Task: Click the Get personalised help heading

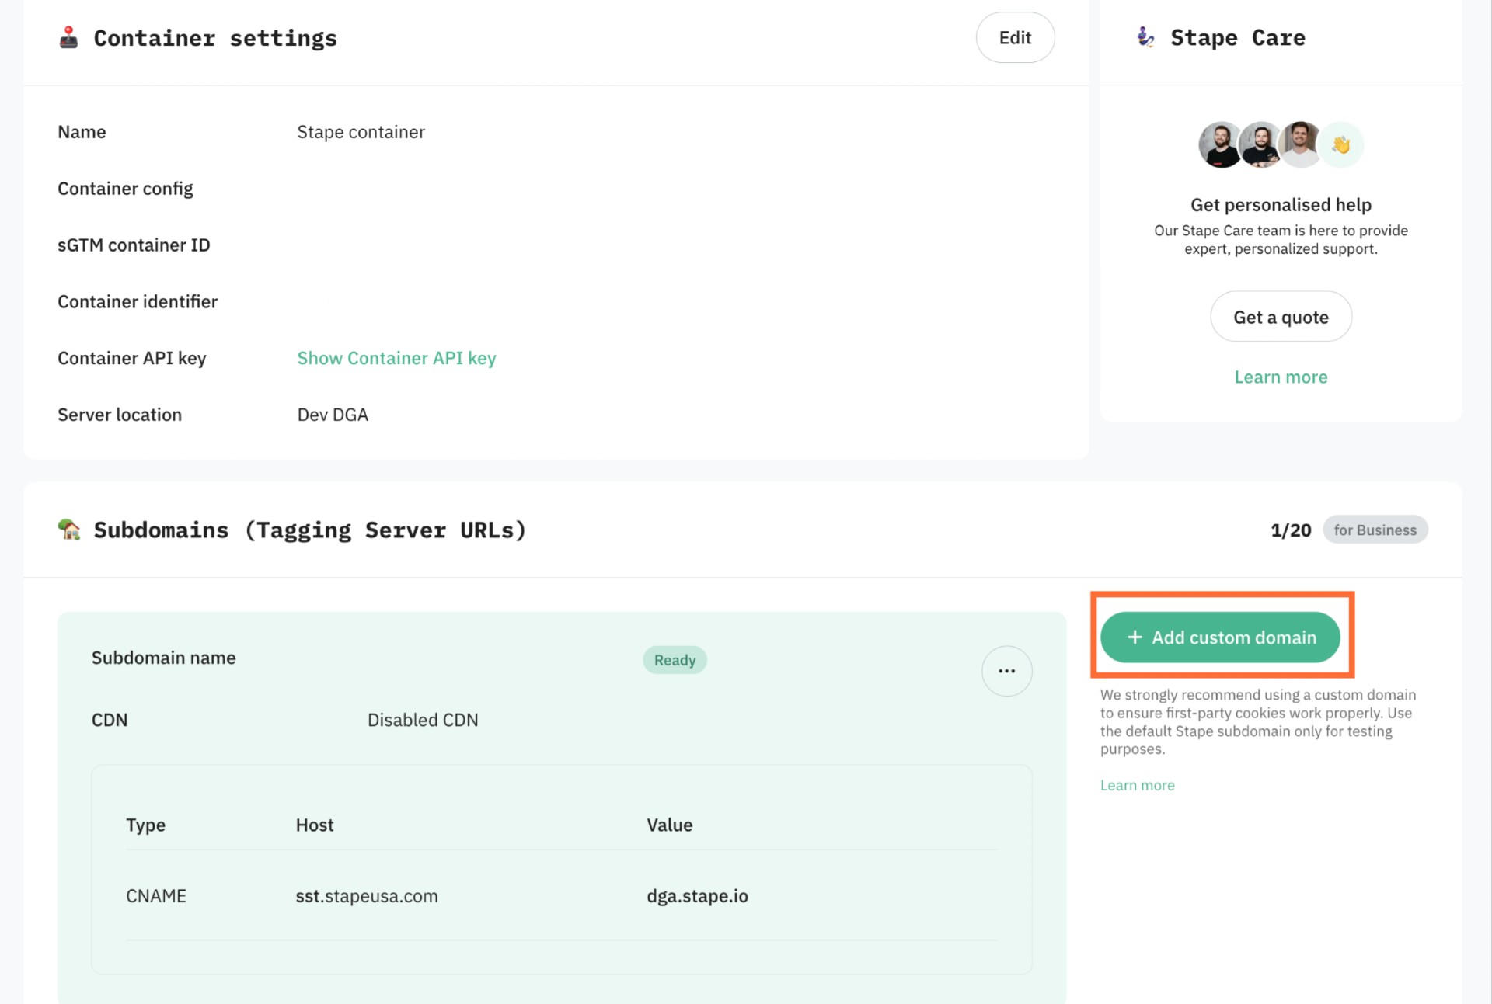Action: [x=1281, y=205]
